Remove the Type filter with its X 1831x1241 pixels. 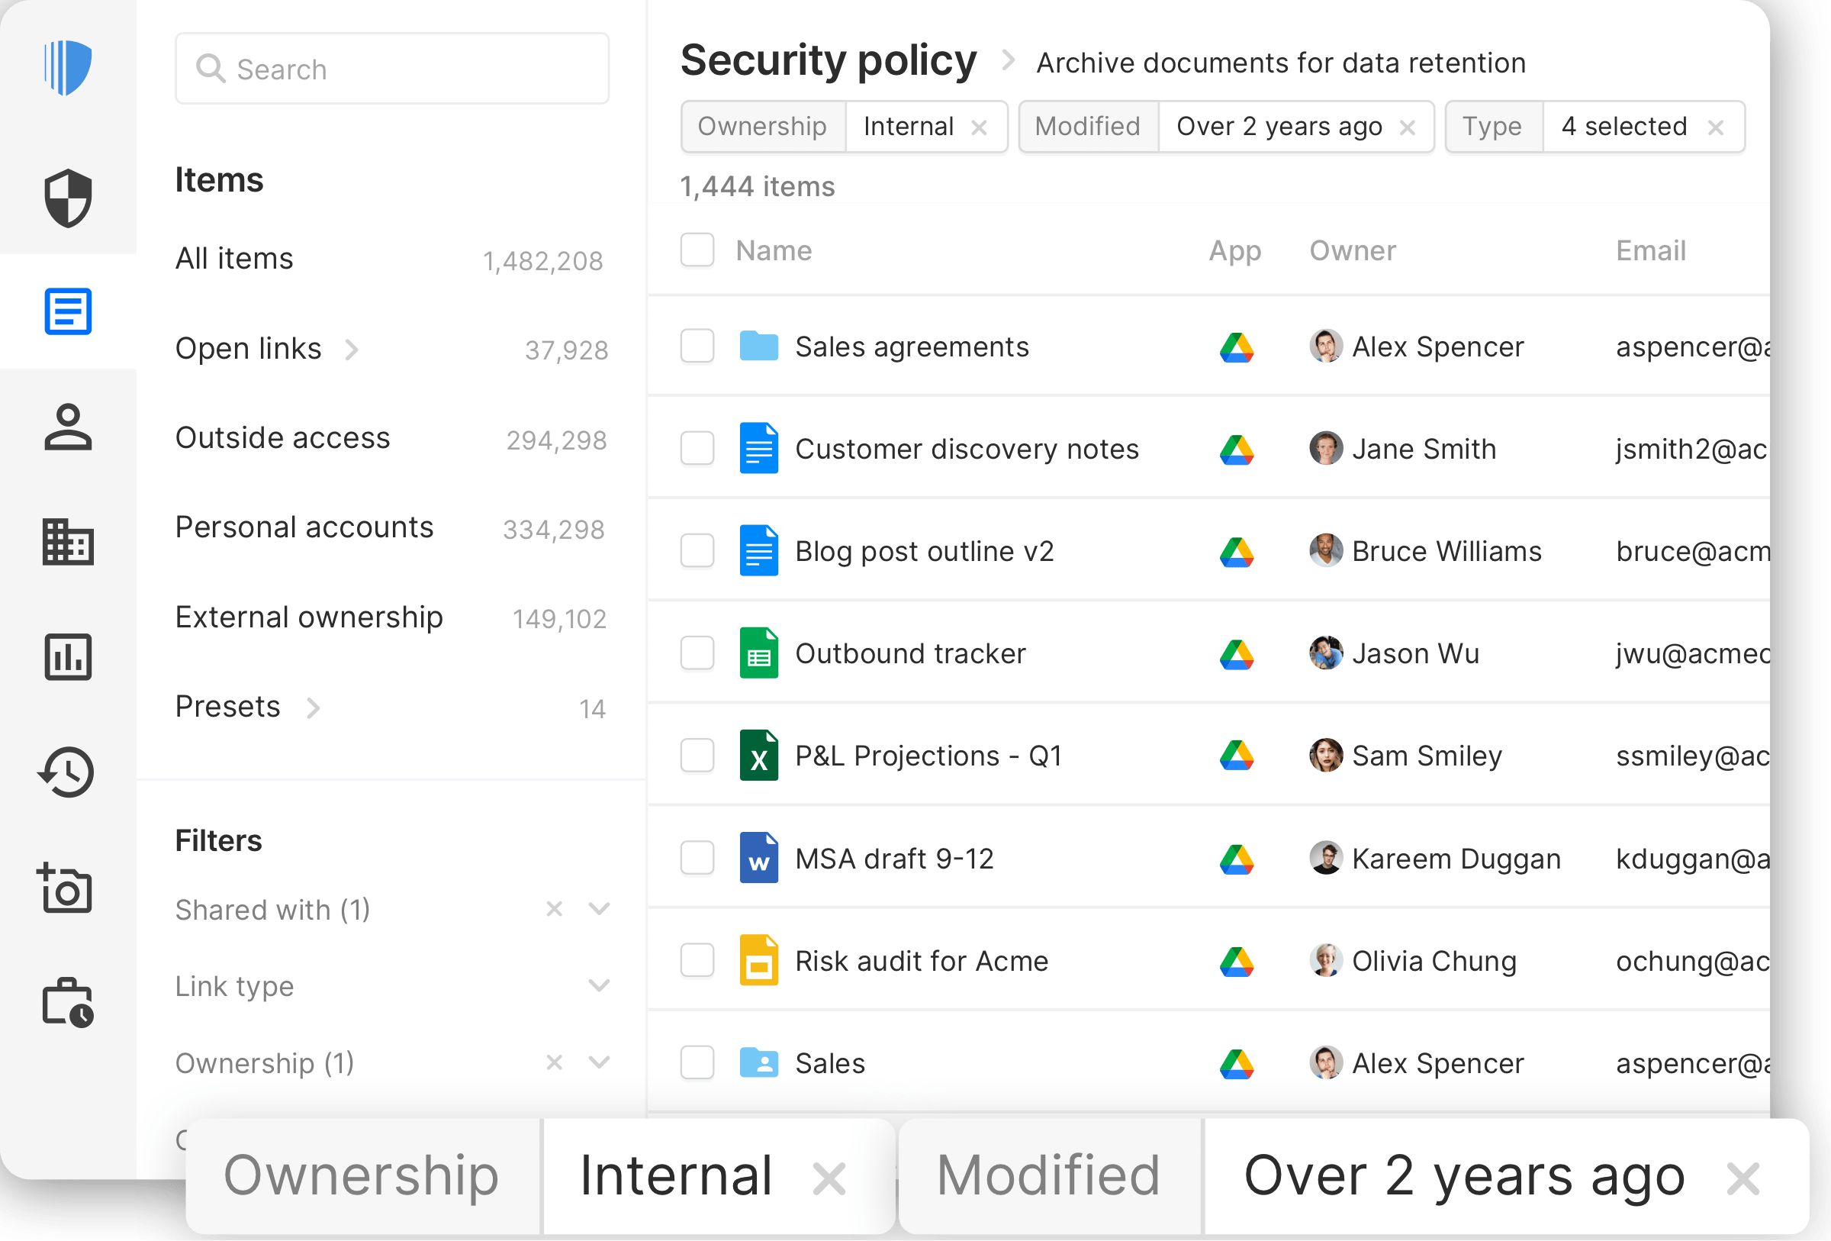click(x=1715, y=127)
